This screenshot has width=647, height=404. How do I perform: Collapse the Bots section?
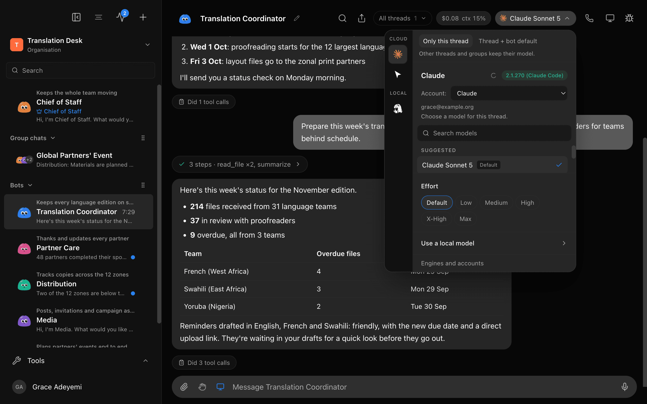21,185
